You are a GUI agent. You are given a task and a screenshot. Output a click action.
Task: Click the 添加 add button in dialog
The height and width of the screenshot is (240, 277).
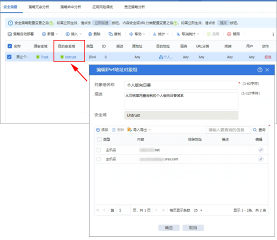[x=102, y=130]
